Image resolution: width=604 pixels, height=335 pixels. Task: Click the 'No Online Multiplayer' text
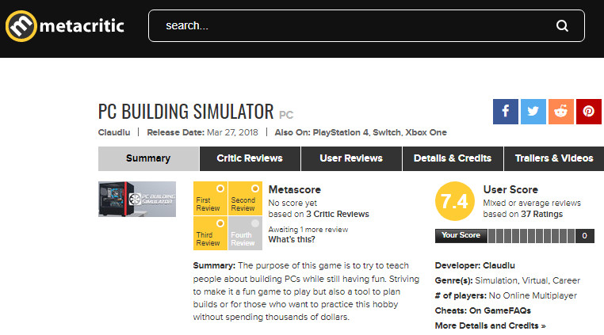point(533,295)
